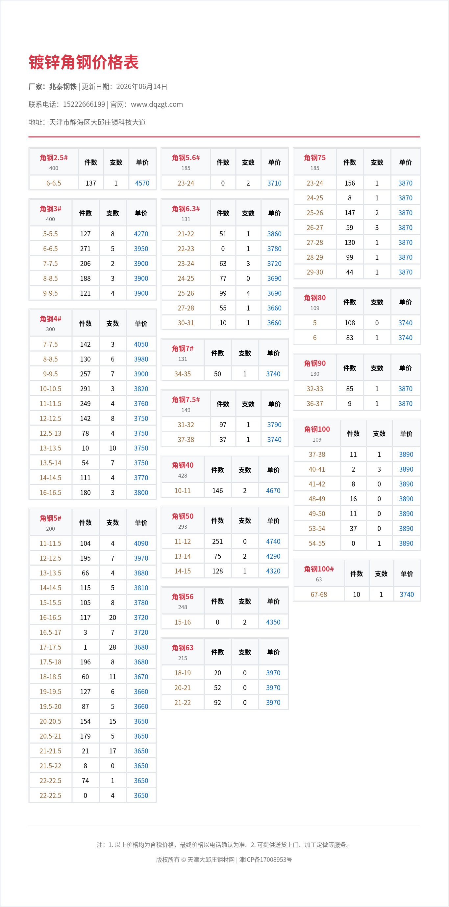This screenshot has width=449, height=907.
Task: Click the phone number 15222666199
Action: 84,104
